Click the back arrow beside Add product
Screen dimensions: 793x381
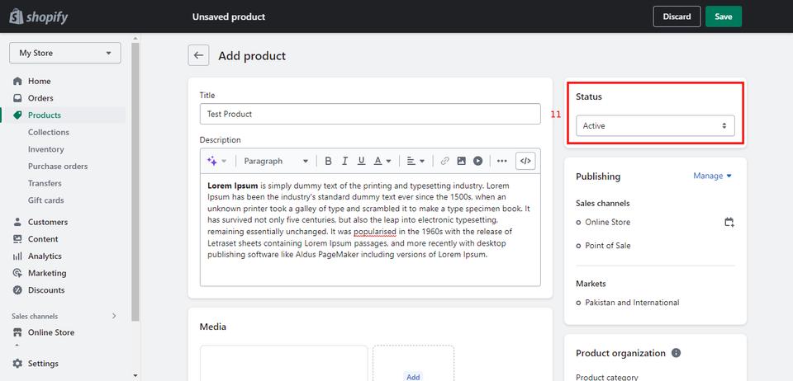tap(198, 55)
